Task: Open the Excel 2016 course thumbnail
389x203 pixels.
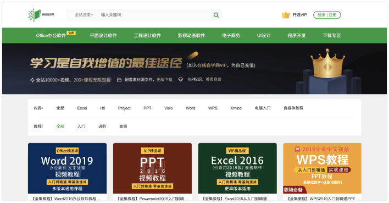Action: [237, 168]
